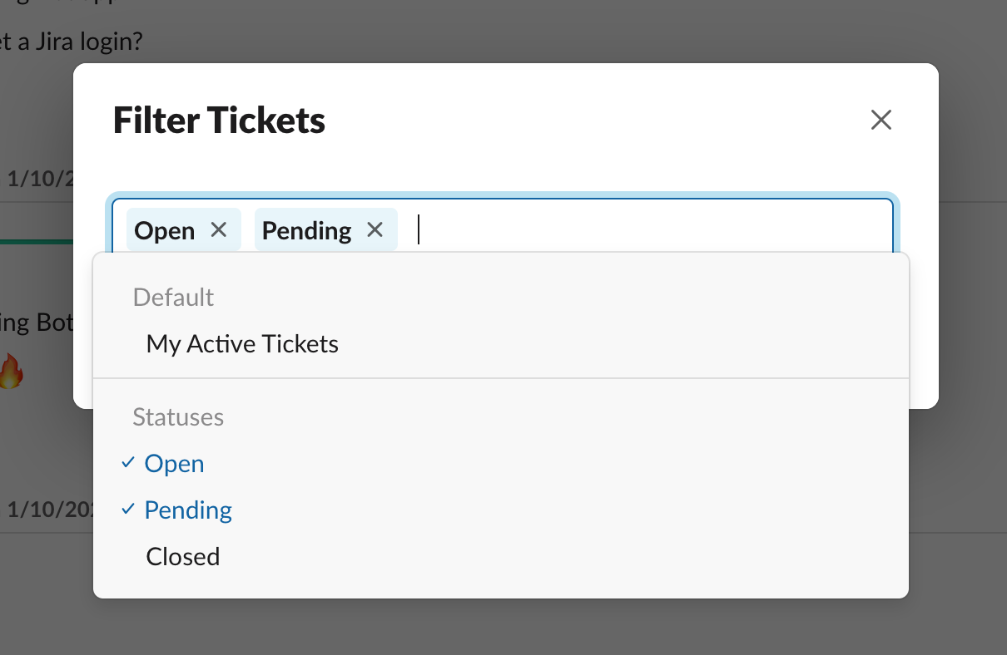
Task: Click the Default group label
Action: tap(174, 298)
